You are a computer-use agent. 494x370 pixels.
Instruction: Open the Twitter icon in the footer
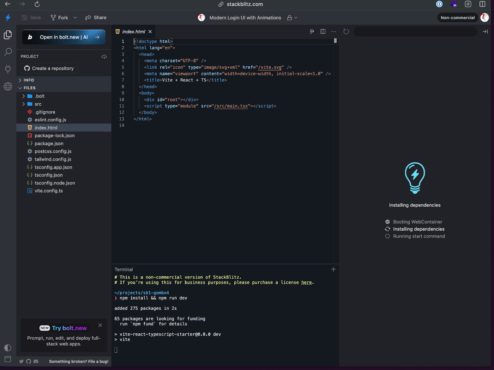click(x=22, y=361)
